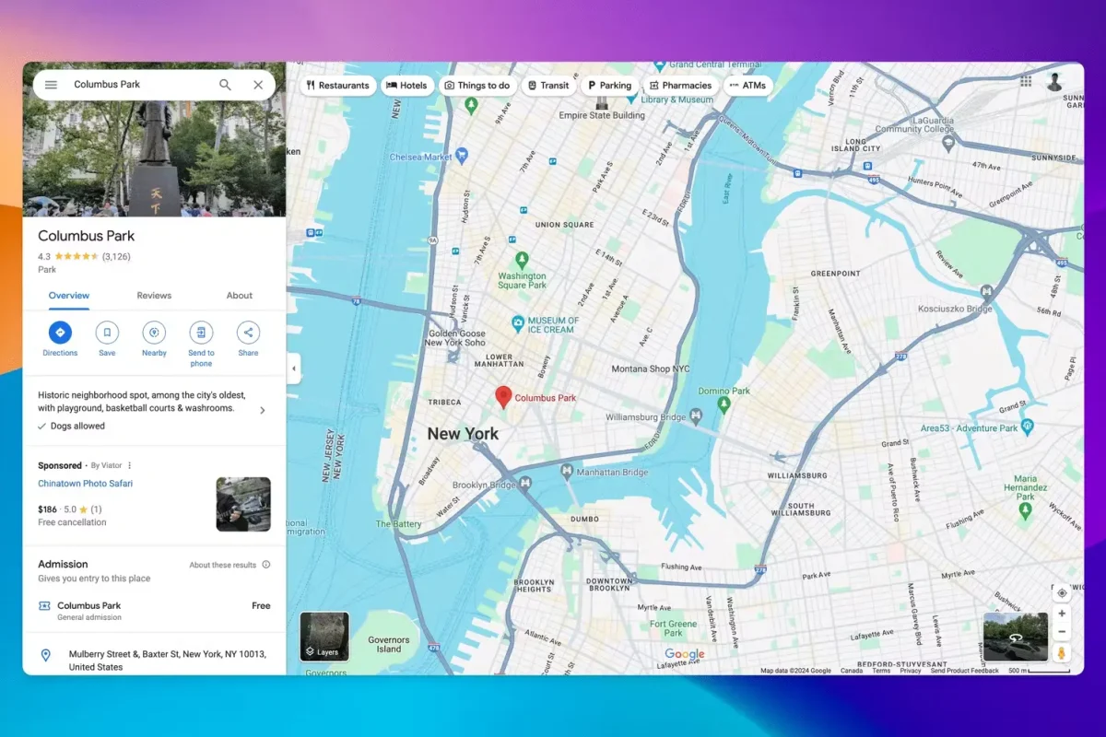
Task: Clear the Columbus Park search text
Action: tap(258, 85)
